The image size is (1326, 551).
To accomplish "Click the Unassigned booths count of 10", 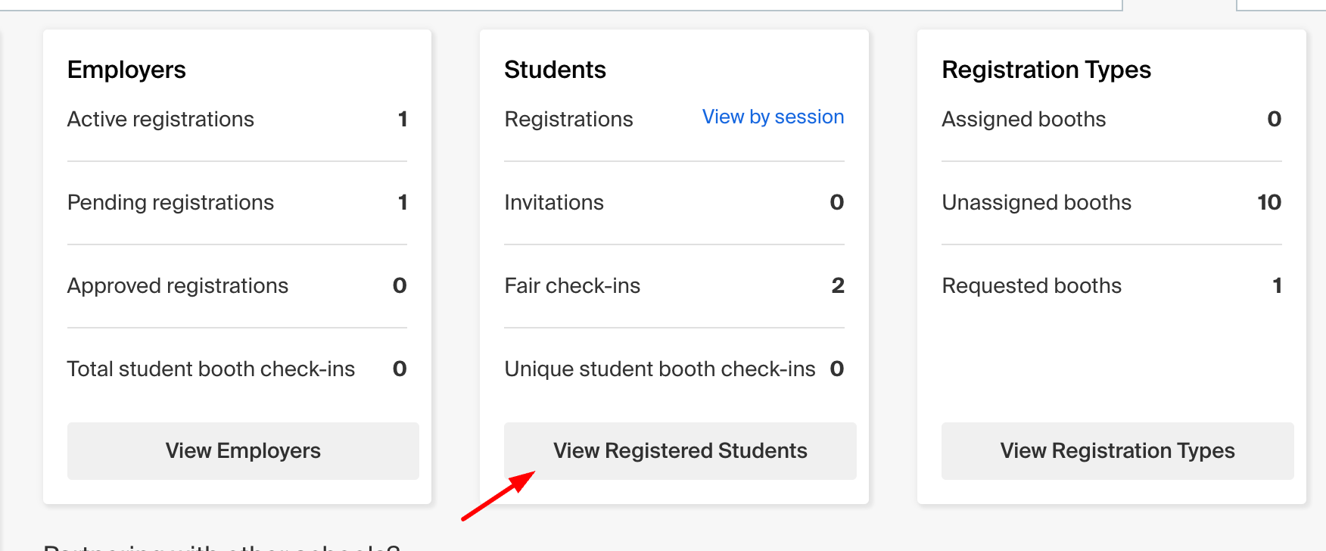I will pos(1269,202).
